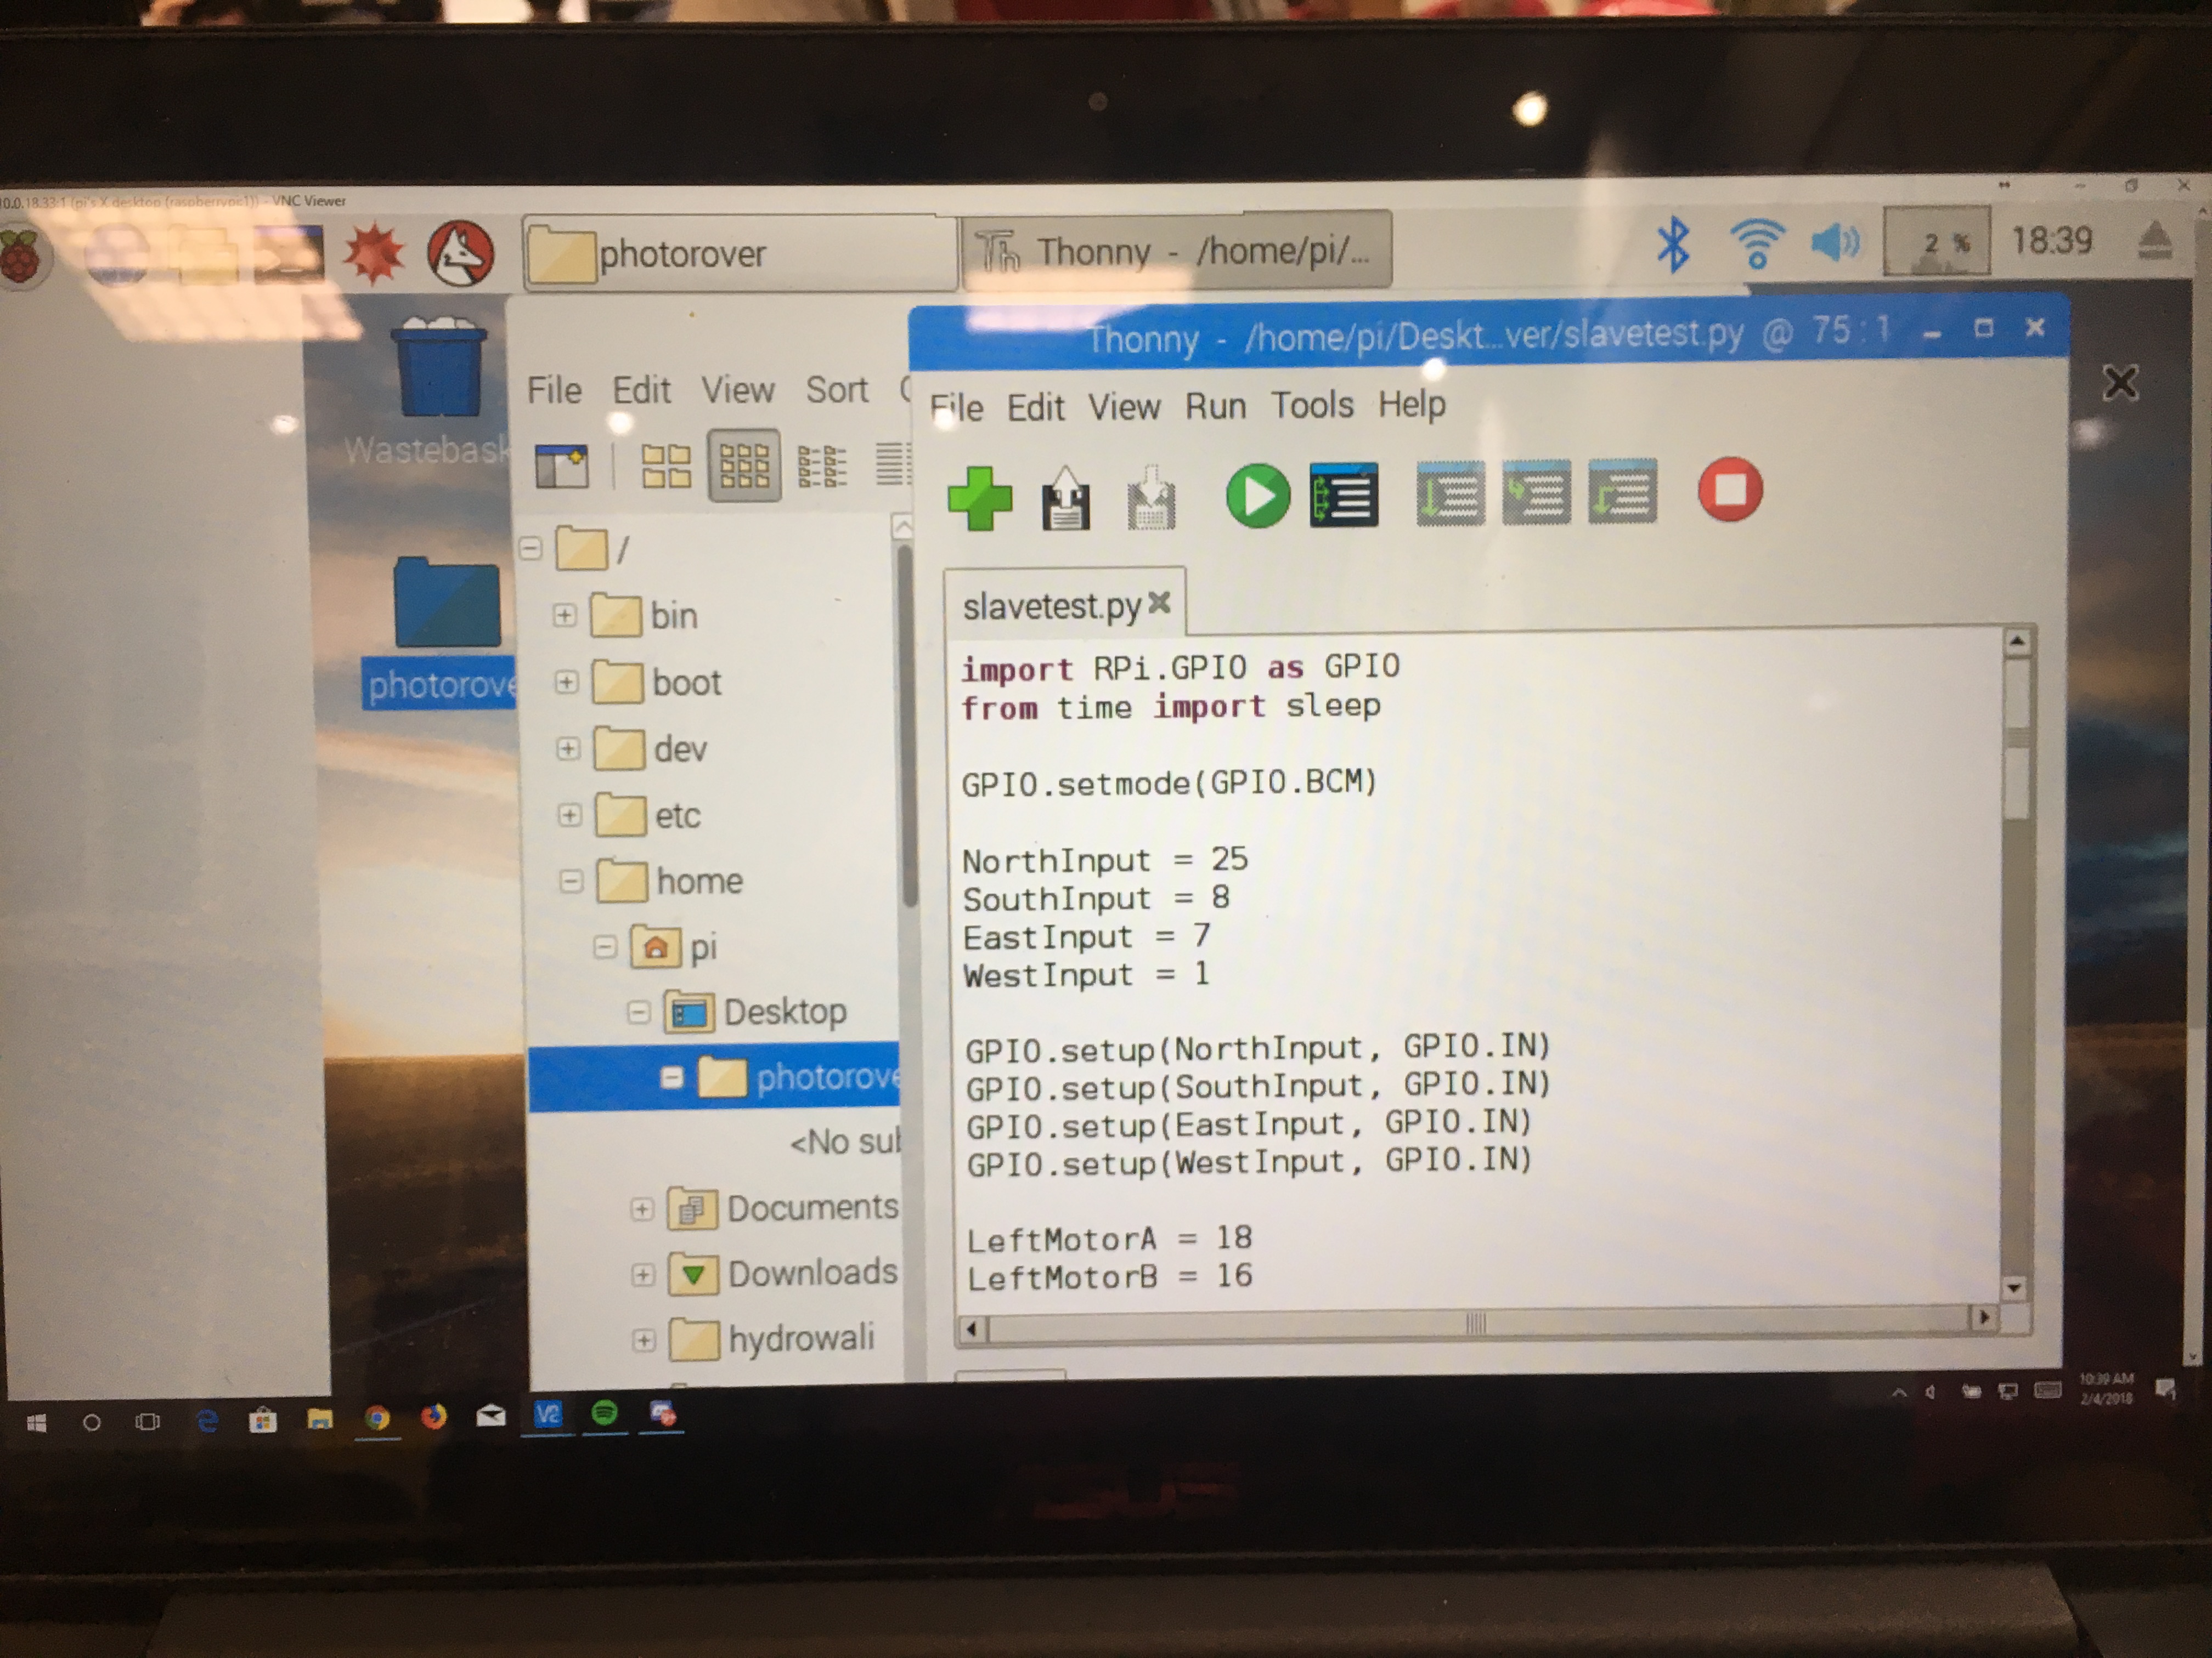Click the volume speaker icon
The width and height of the screenshot is (2212, 1658).
tap(1835, 243)
